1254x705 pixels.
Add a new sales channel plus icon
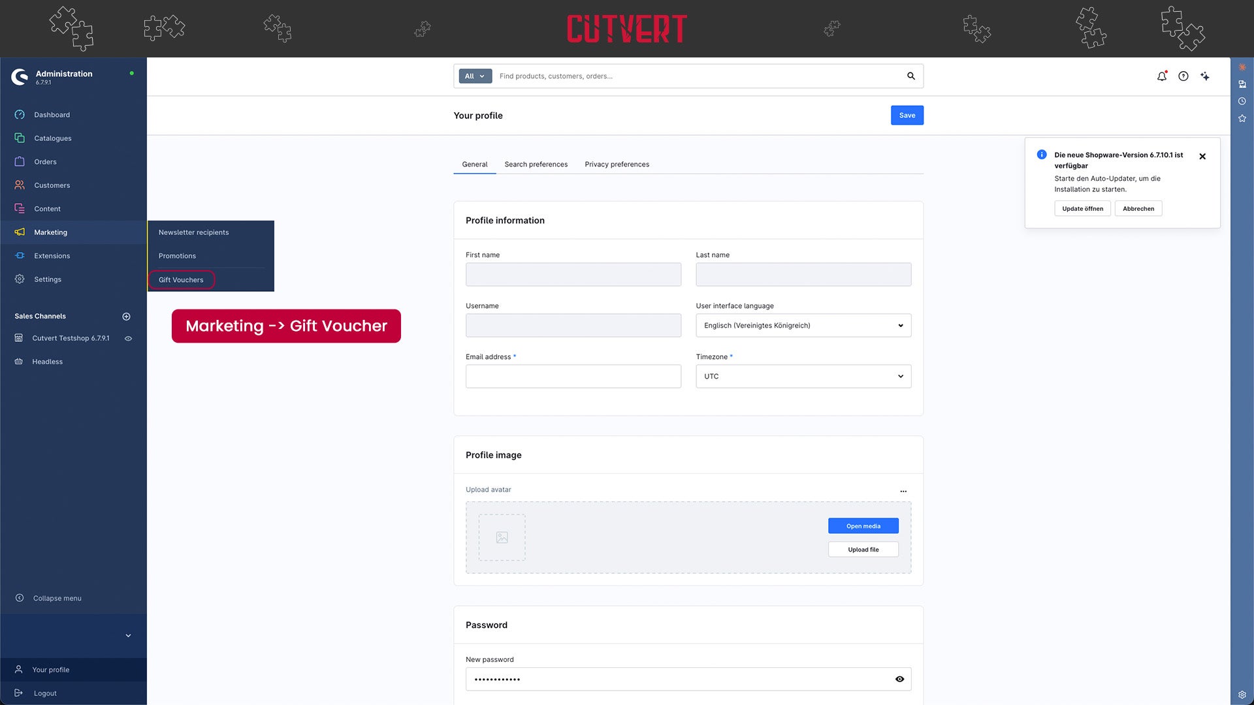[x=126, y=317]
